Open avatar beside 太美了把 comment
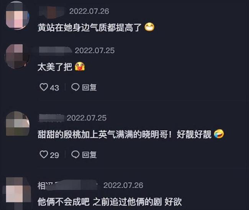The height and width of the screenshot is (210, 249). 18,56
